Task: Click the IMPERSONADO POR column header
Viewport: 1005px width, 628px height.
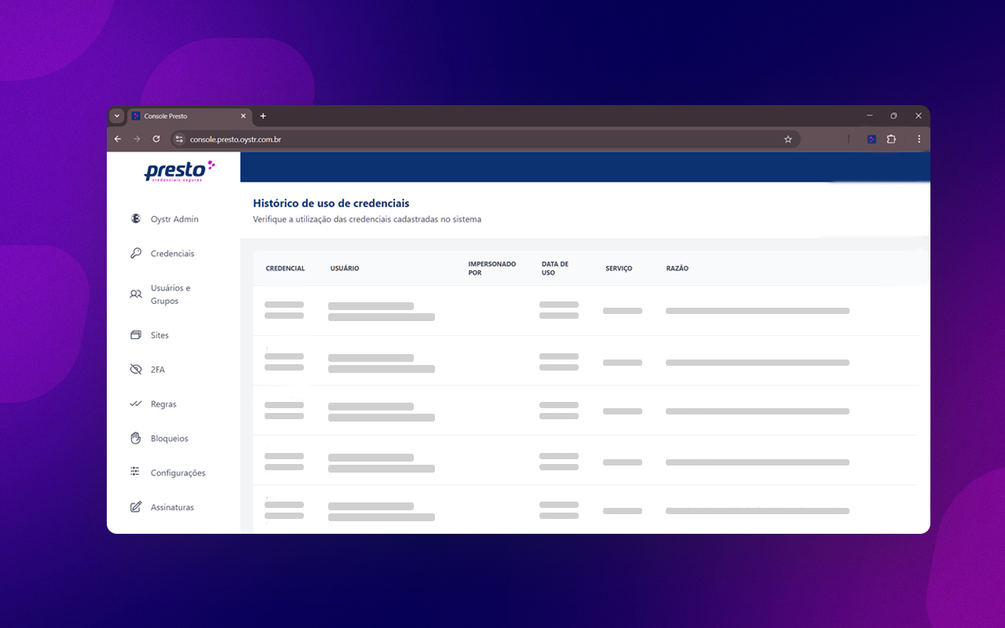Action: click(492, 268)
